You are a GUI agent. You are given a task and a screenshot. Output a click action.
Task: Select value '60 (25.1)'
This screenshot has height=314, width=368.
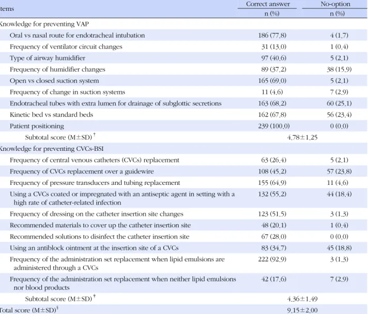click(339, 103)
